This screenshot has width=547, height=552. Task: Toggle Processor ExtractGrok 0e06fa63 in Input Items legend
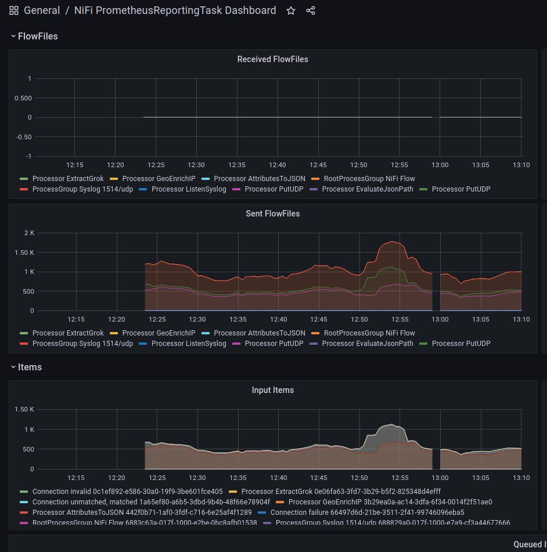coord(341,492)
